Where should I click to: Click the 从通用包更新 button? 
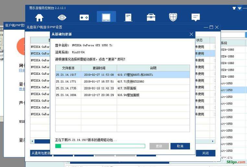[x=40, y=153]
